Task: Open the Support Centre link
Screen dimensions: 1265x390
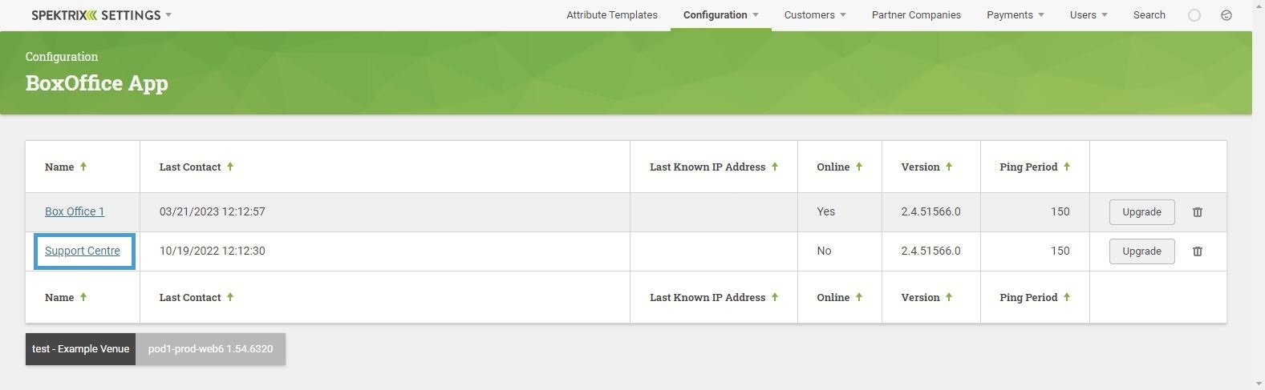Action: pyautogui.click(x=83, y=251)
